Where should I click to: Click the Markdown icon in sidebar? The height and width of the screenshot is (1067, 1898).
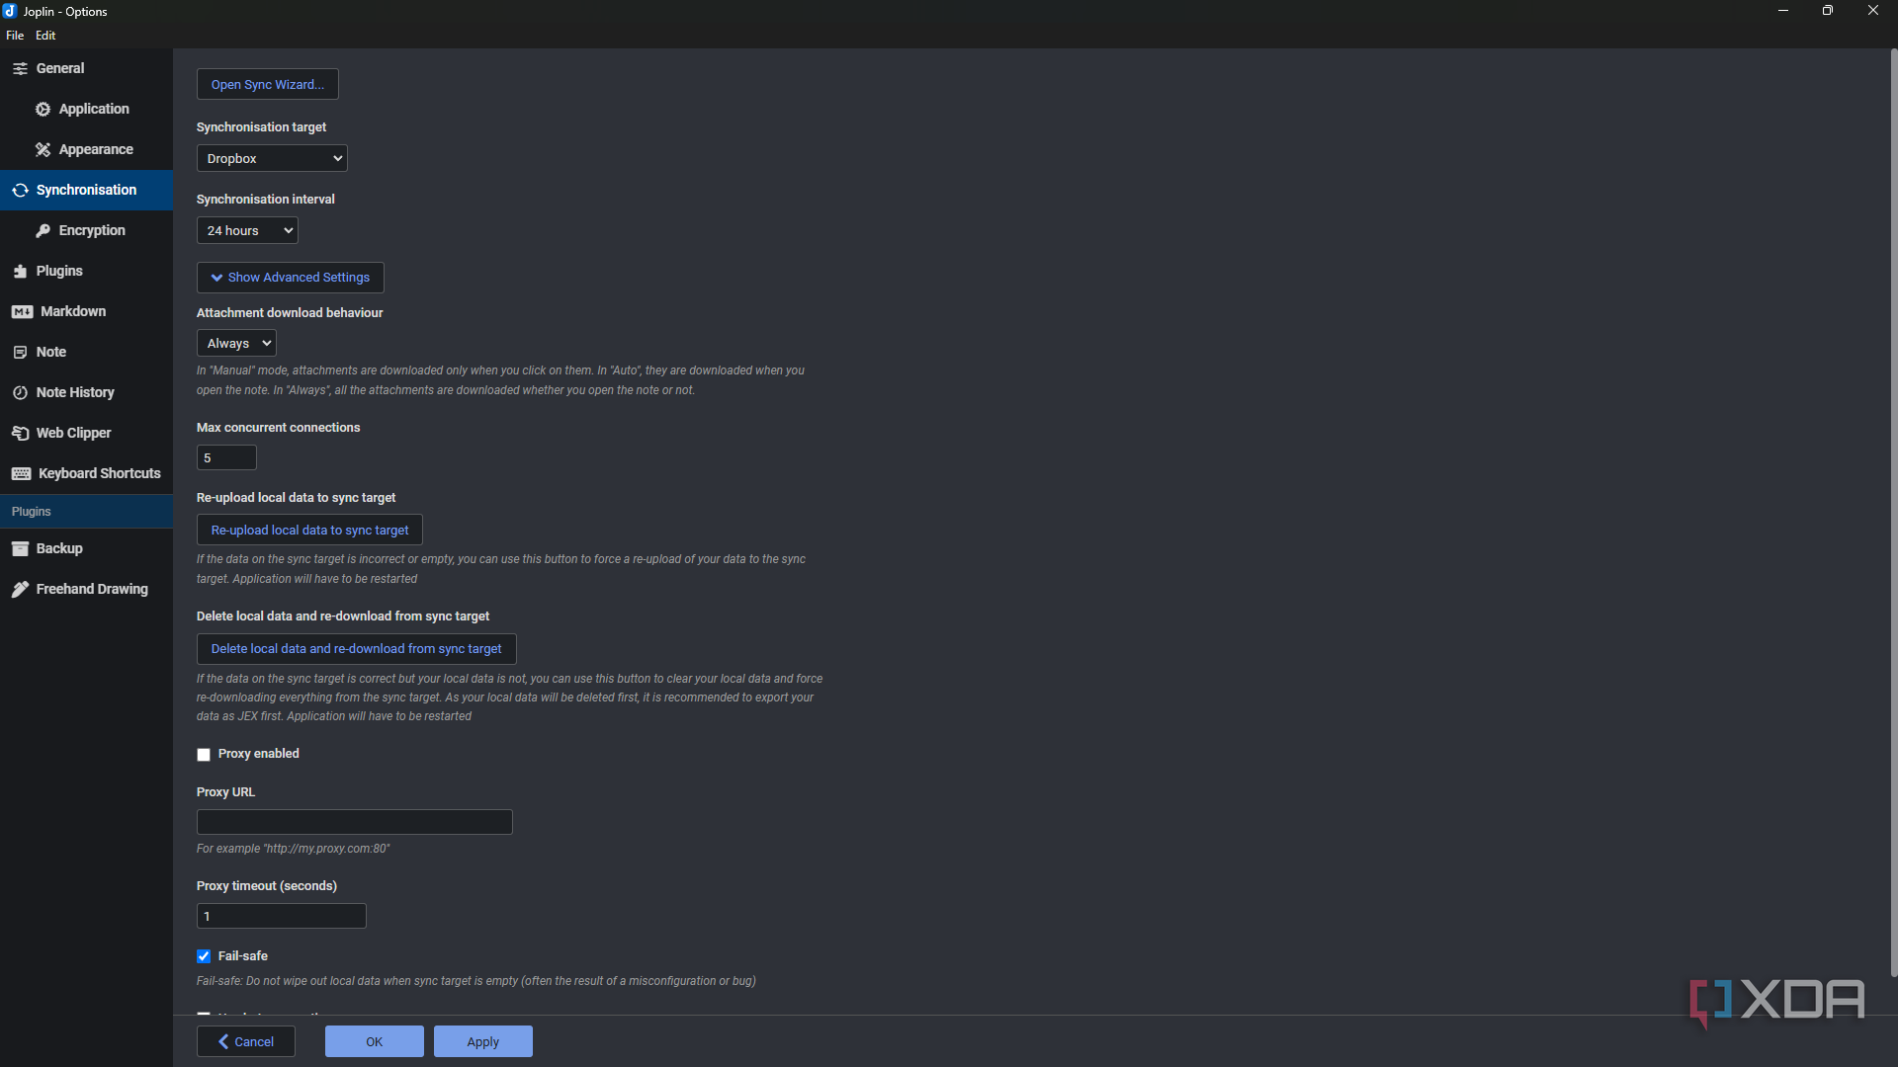coord(22,311)
